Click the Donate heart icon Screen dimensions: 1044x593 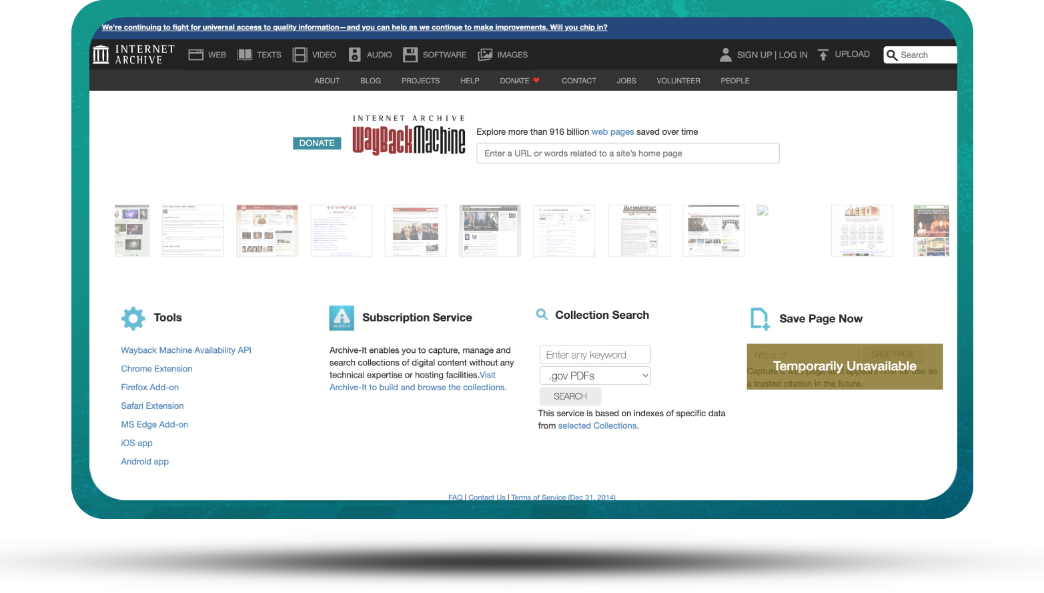536,80
